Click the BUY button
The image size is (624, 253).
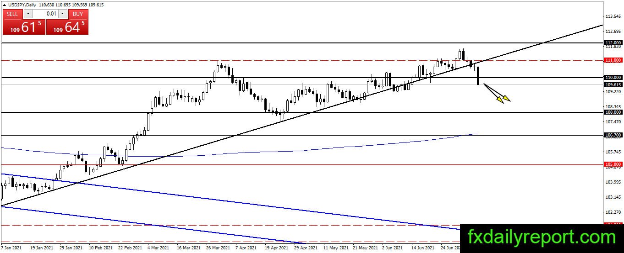78,14
